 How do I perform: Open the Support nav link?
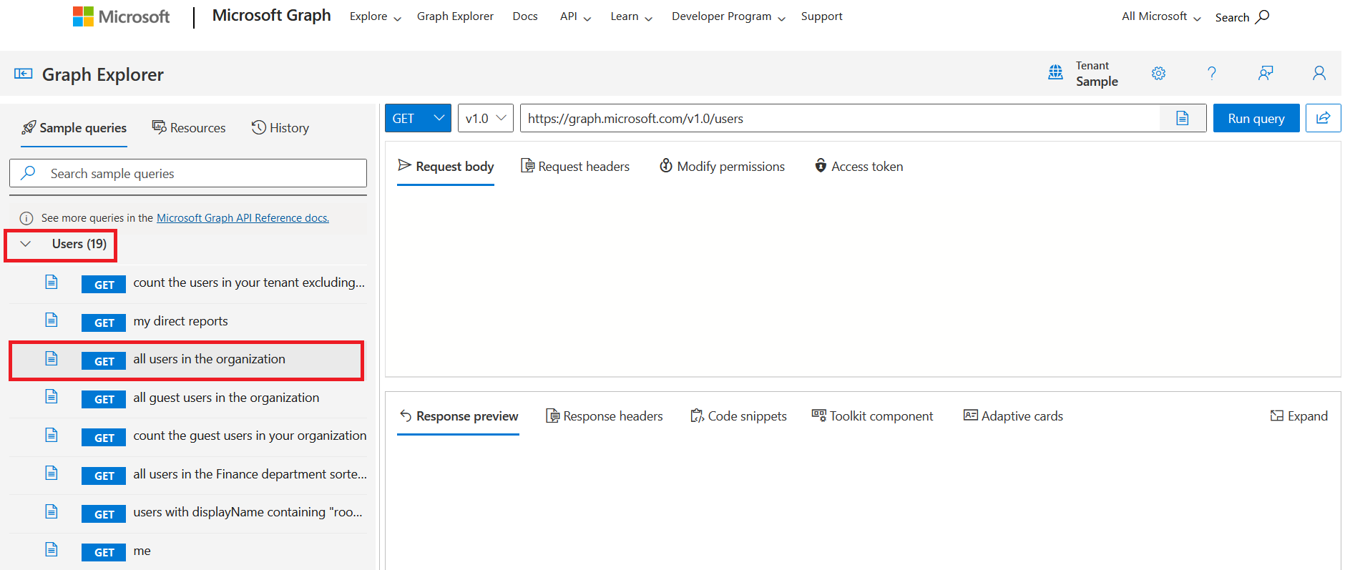click(821, 16)
